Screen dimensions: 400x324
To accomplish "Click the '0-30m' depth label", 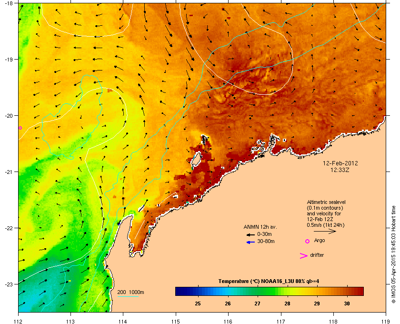I will coord(264,234).
